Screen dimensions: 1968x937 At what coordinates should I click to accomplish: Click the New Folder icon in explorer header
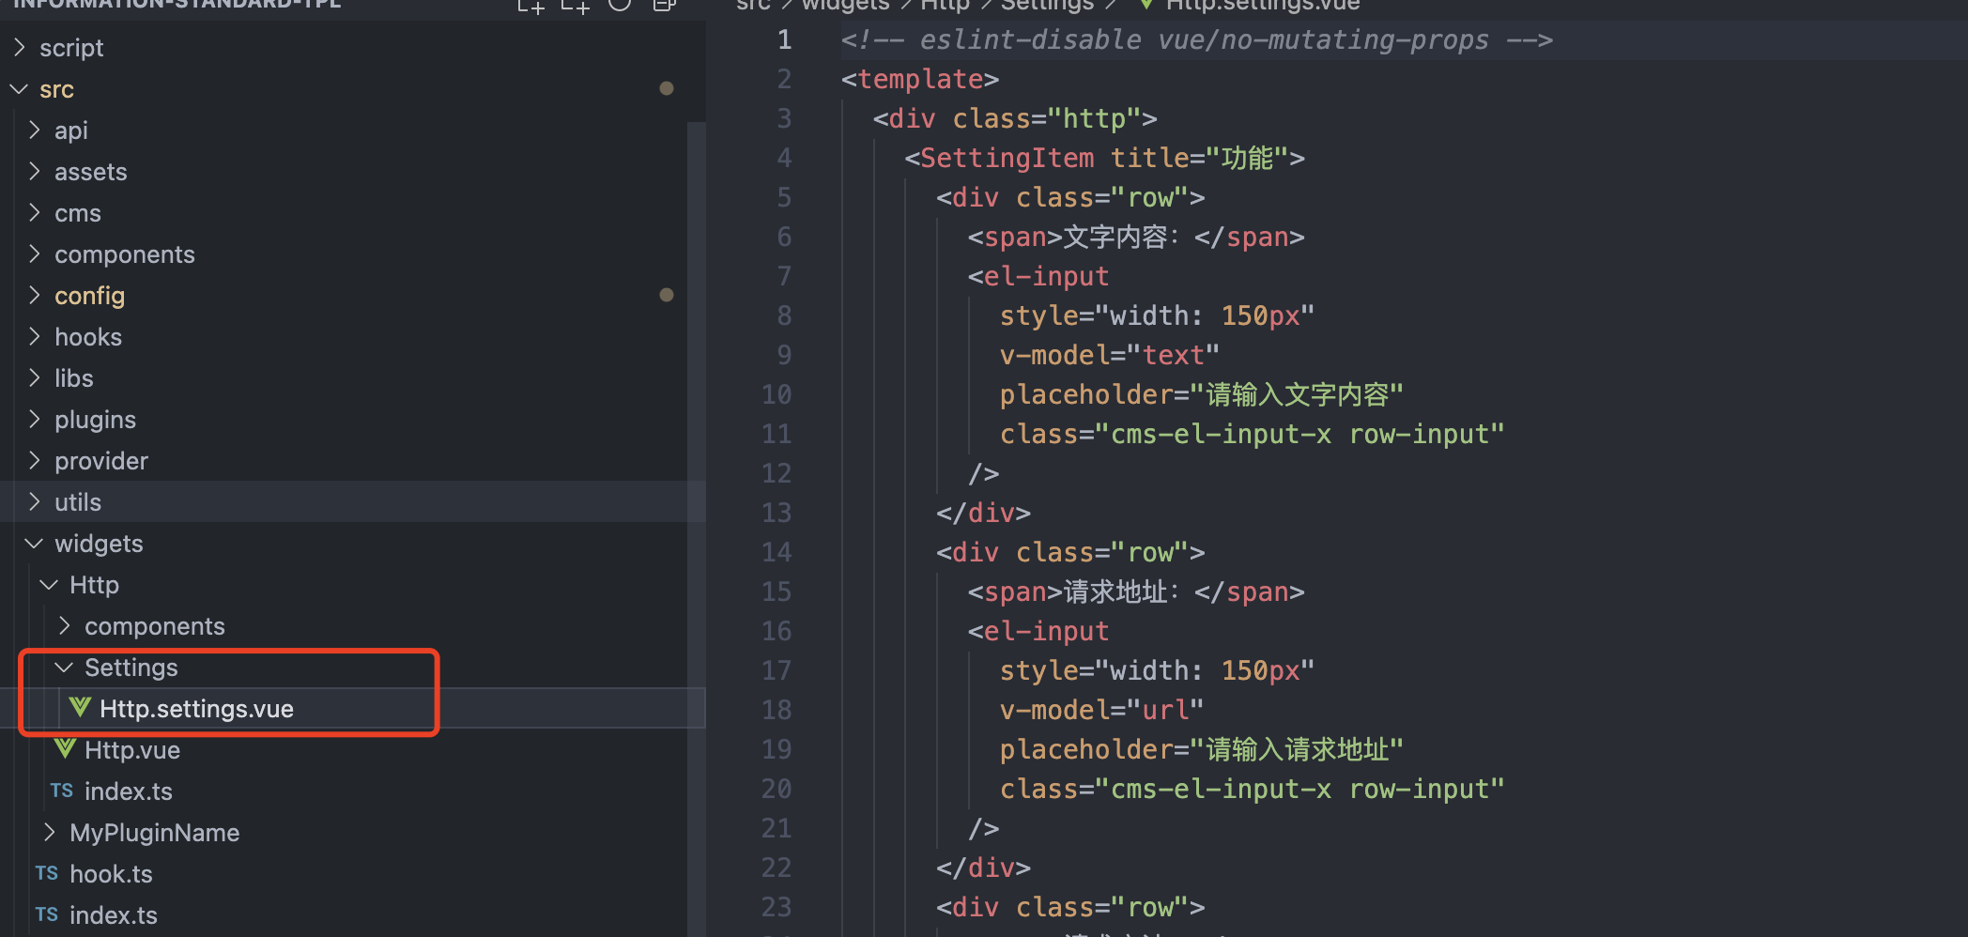(x=575, y=6)
